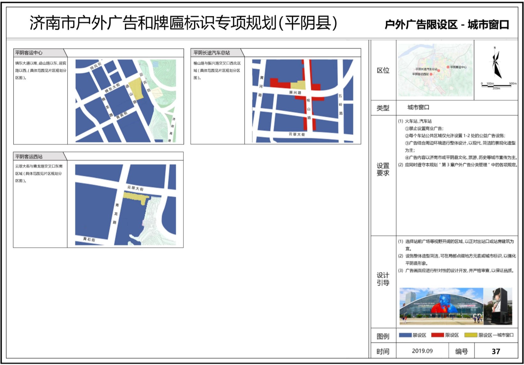Viewport: 524px width, 365px height.
Task: Click the page number 37 cell
Action: pyautogui.click(x=496, y=351)
